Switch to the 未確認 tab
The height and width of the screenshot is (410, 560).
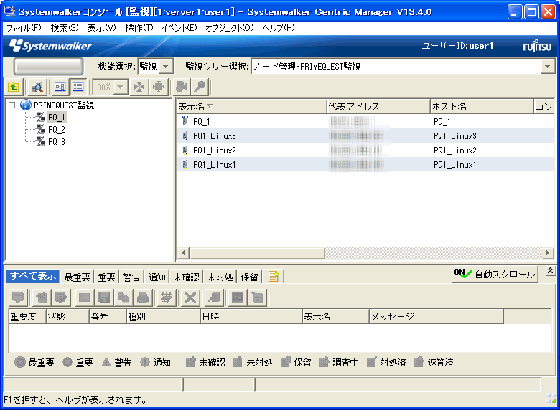tap(187, 277)
